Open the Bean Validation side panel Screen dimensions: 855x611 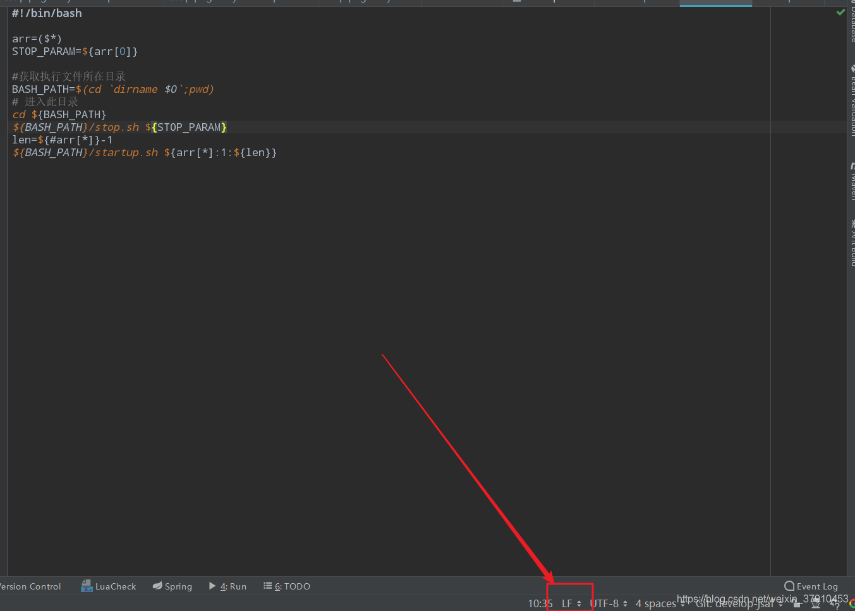851,101
